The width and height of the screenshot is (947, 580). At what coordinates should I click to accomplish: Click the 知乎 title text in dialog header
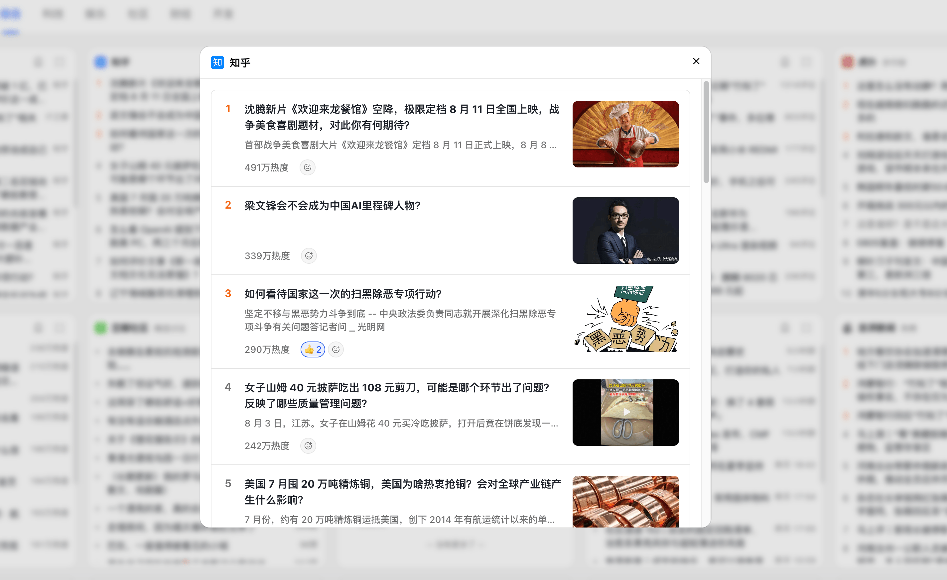[240, 62]
